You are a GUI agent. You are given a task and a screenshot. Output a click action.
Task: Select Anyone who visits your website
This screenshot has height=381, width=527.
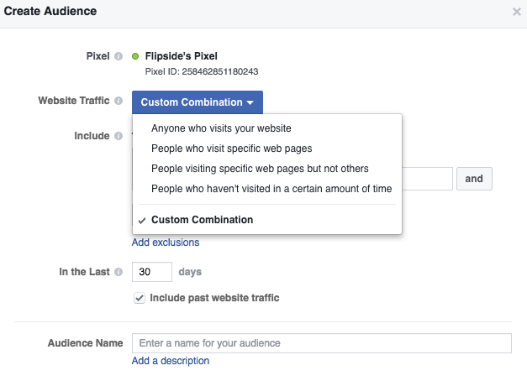[221, 128]
